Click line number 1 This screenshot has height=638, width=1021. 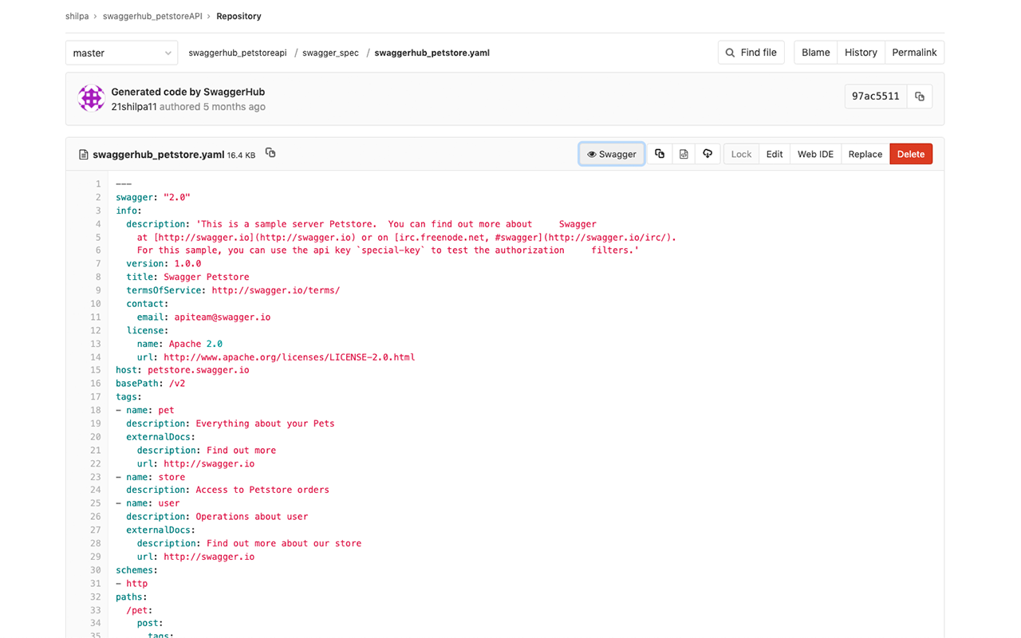click(98, 184)
